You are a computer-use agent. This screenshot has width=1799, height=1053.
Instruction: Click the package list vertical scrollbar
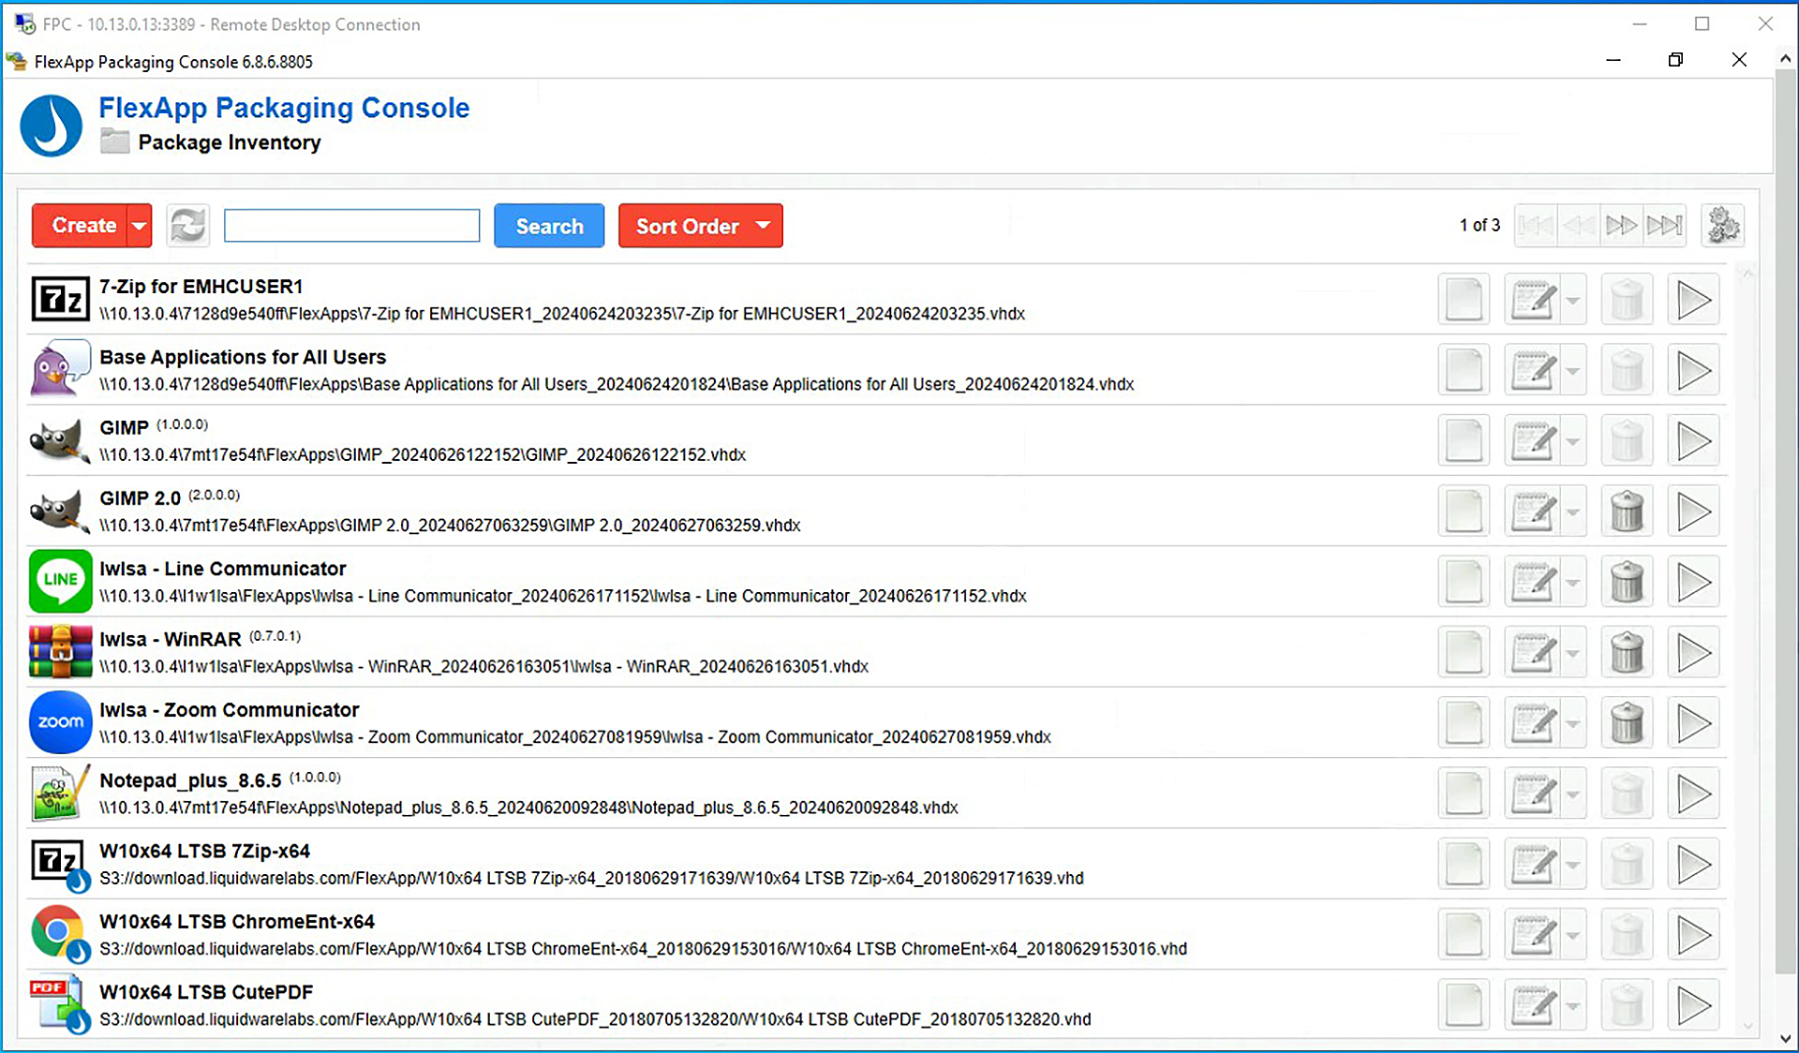[x=1747, y=651]
